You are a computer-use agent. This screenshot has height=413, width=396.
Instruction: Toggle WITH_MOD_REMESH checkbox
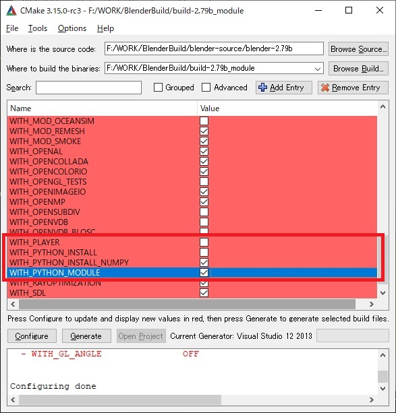(x=204, y=131)
